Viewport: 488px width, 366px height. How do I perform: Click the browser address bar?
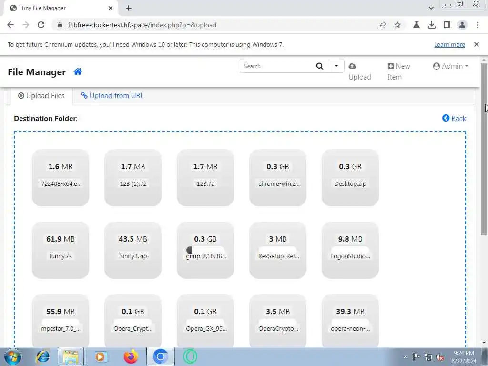click(215, 25)
